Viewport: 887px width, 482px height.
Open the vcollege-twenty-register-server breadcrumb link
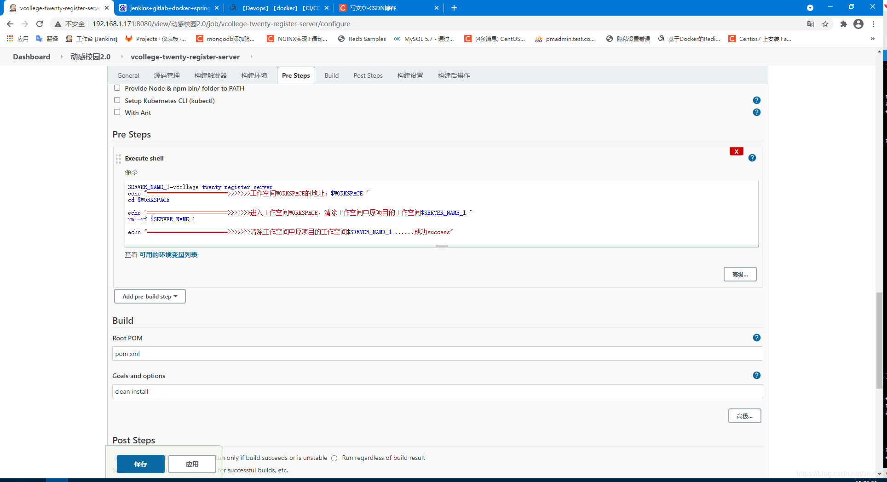click(x=185, y=57)
